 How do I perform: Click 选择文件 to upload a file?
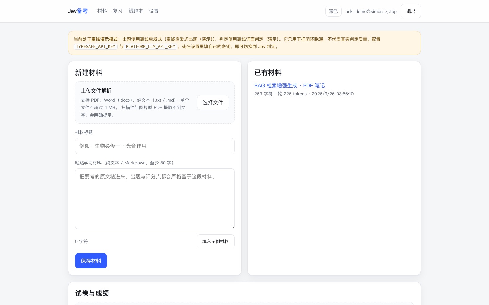click(213, 103)
